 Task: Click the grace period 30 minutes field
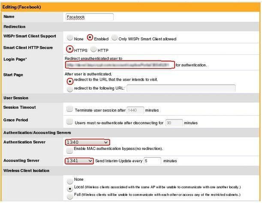click(174, 123)
